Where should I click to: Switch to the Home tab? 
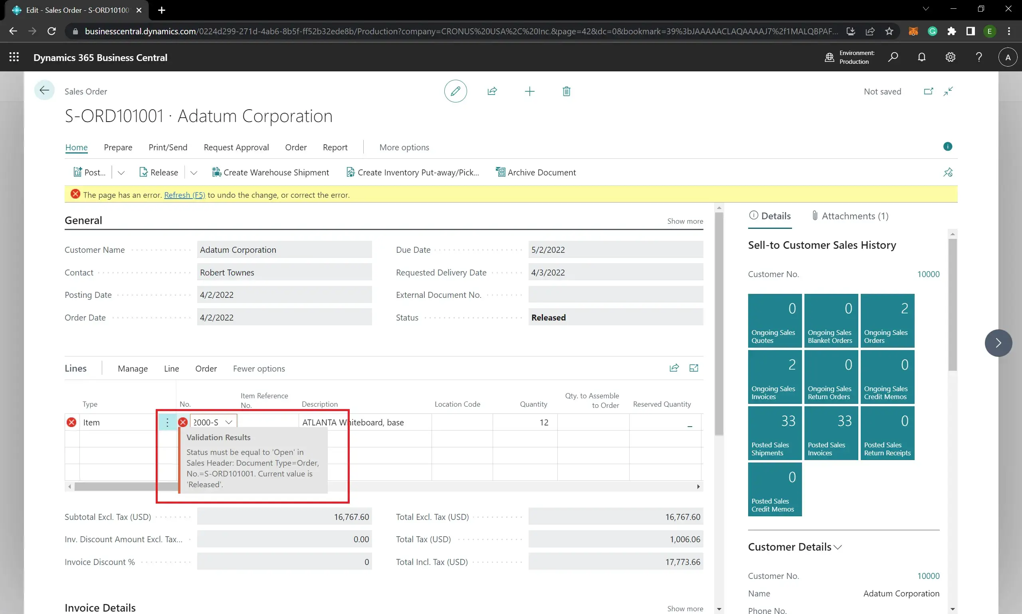click(76, 147)
